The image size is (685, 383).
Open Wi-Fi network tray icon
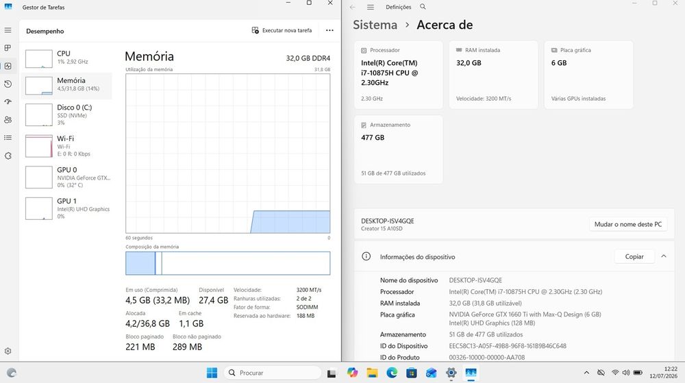(615, 373)
